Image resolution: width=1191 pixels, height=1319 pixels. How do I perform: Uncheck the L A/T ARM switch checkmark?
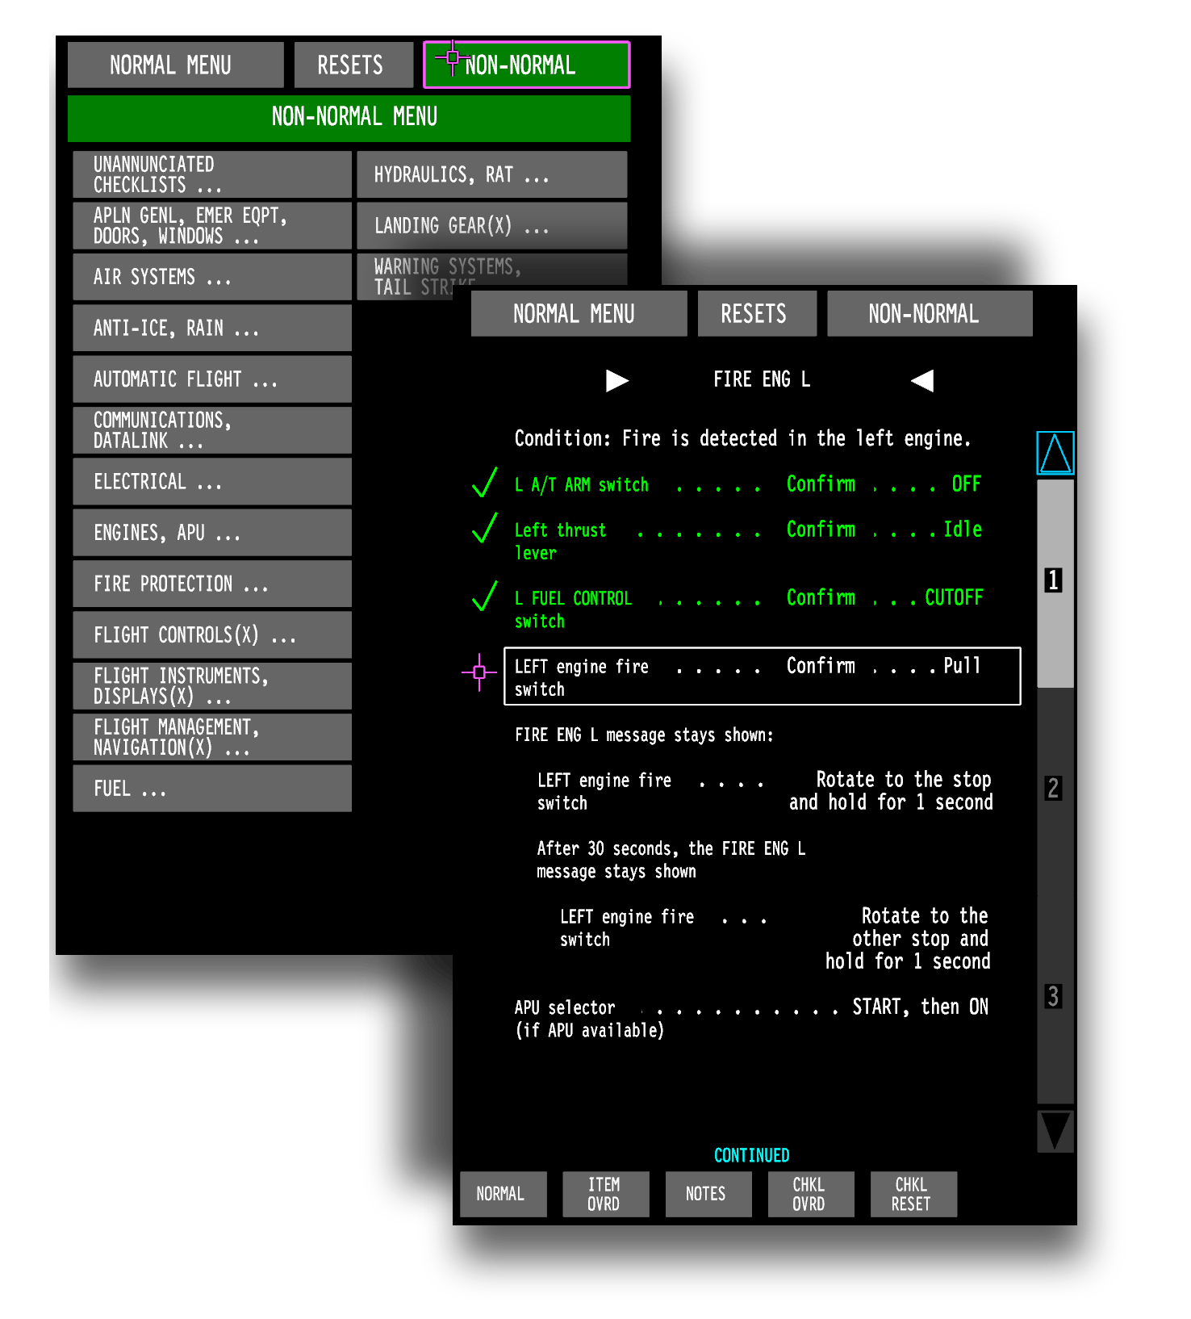[x=484, y=484]
